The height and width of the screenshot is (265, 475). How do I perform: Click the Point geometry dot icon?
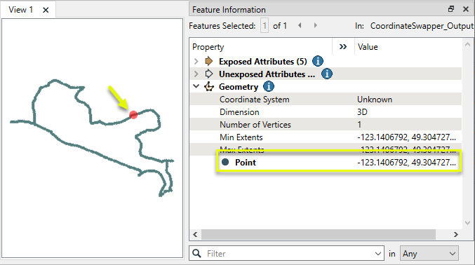click(225, 162)
